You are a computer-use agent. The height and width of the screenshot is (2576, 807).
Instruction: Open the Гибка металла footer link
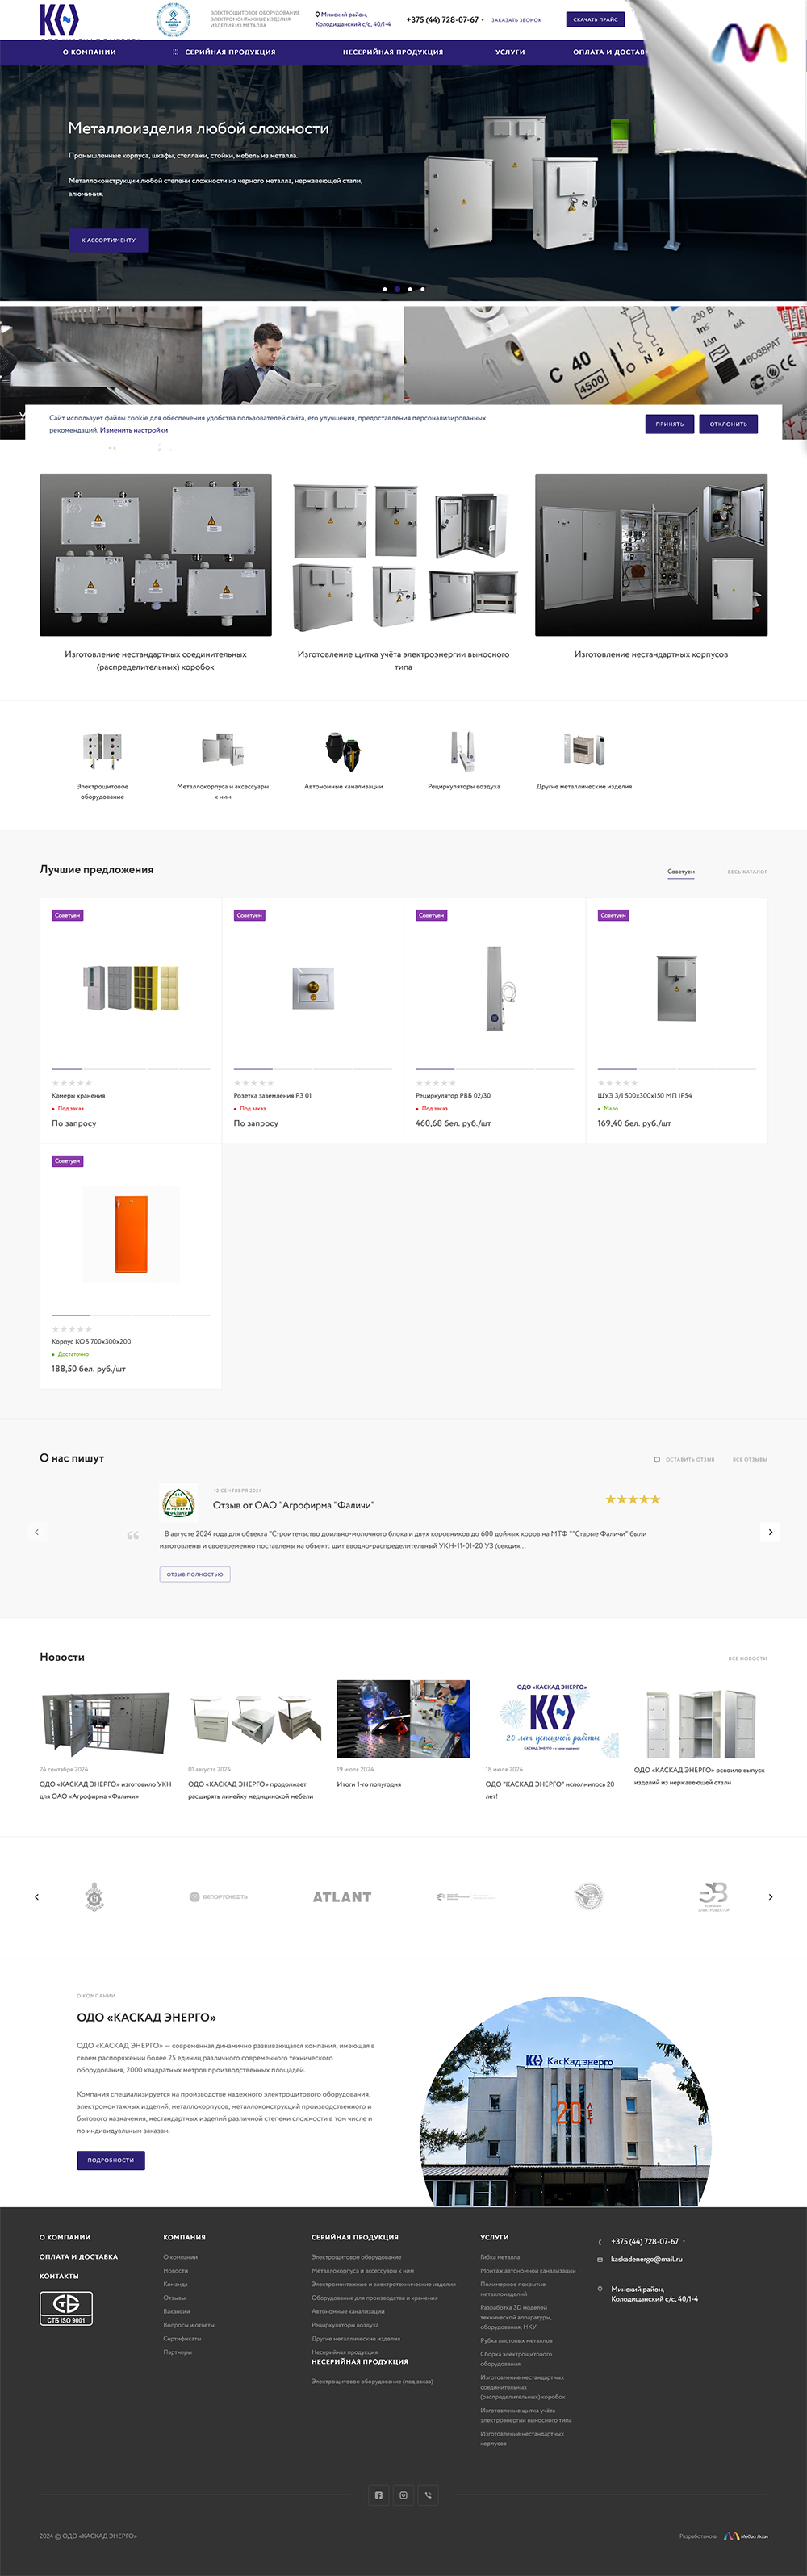[500, 2258]
